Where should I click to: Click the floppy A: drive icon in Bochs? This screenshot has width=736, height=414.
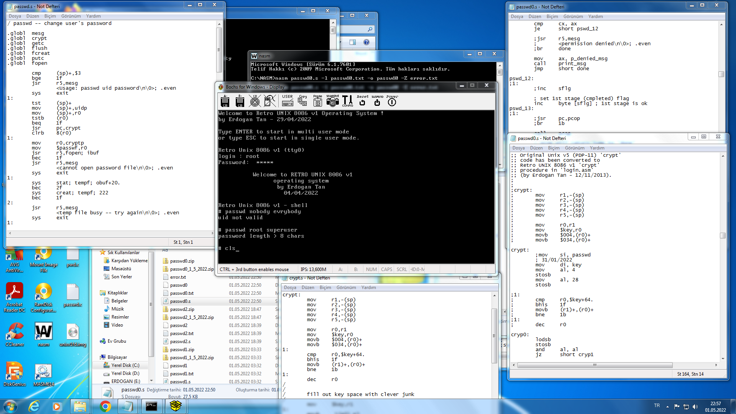(x=225, y=102)
